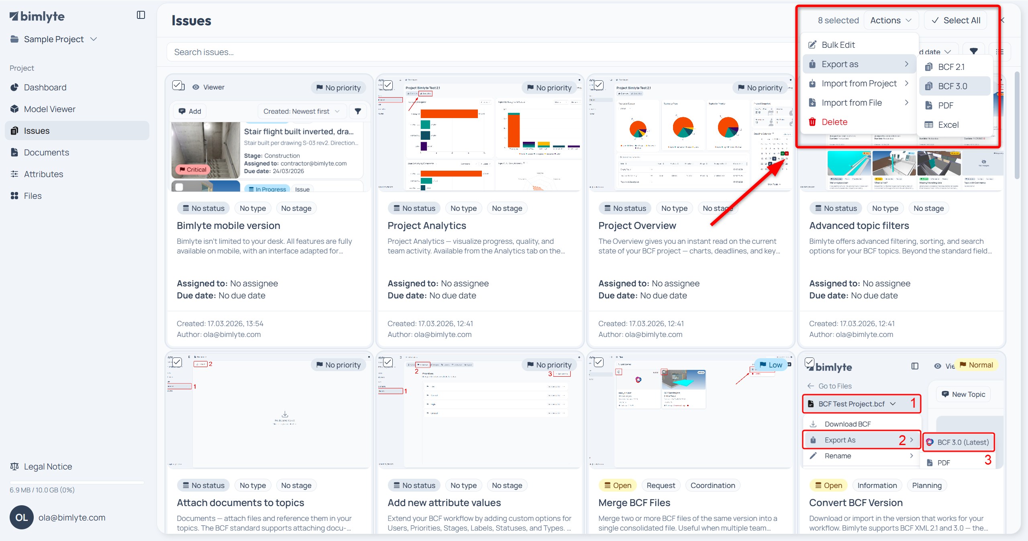This screenshot has height=541, width=1028.
Task: Open Dashboard via its pie-chart icon
Action: tap(14, 88)
